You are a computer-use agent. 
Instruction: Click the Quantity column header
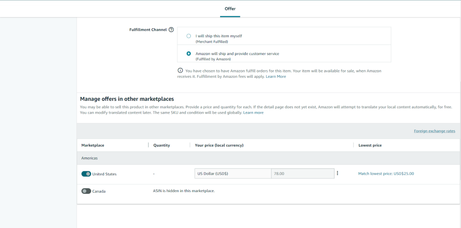[x=162, y=145]
